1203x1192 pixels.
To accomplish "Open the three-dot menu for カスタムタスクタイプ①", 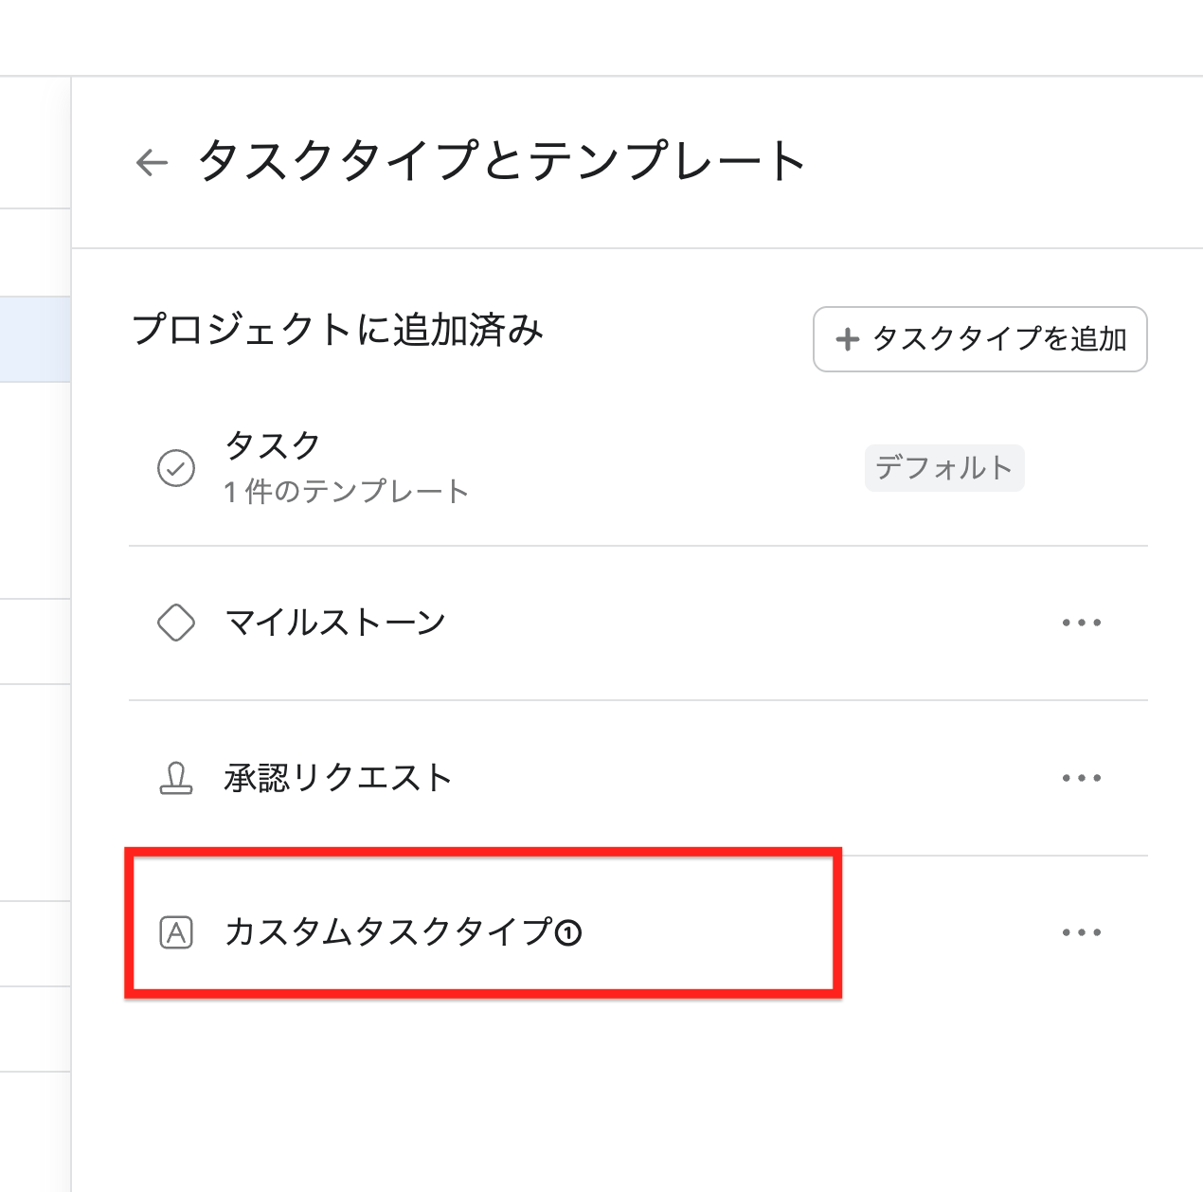I will [x=1081, y=932].
